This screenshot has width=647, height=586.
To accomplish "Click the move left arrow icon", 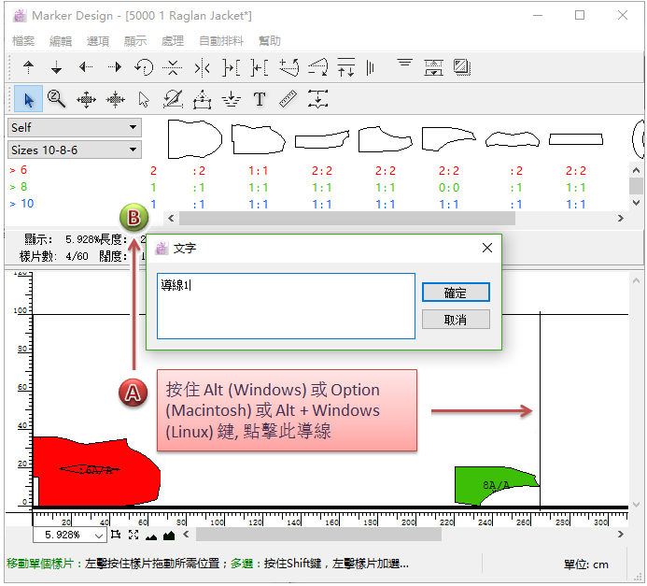I will tap(86, 67).
